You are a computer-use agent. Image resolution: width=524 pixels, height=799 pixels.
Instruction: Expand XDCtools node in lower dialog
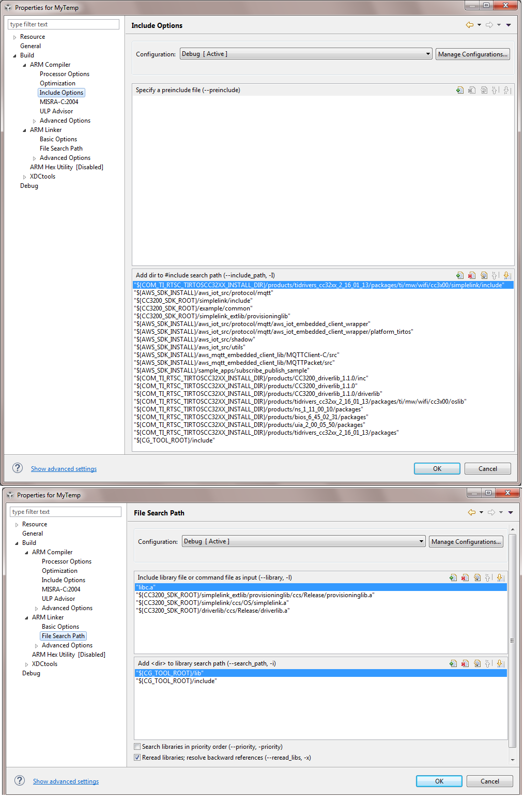26,664
